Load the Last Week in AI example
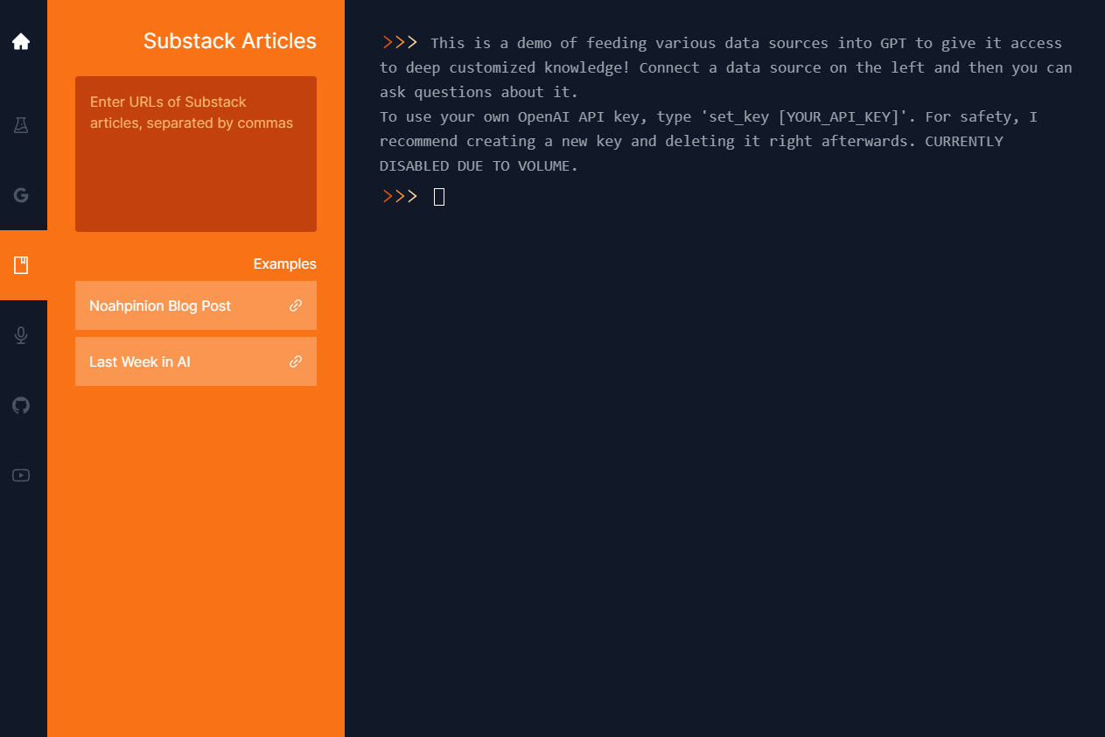The height and width of the screenshot is (737, 1105). [196, 361]
